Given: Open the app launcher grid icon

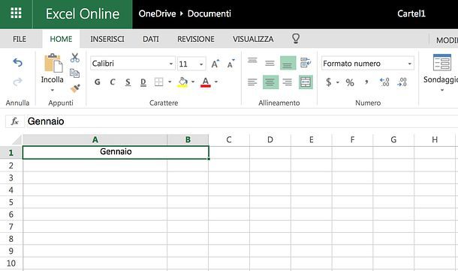Looking at the screenshot, I should tap(16, 13).
